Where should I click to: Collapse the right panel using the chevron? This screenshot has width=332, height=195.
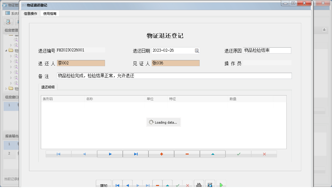(x=324, y=30)
